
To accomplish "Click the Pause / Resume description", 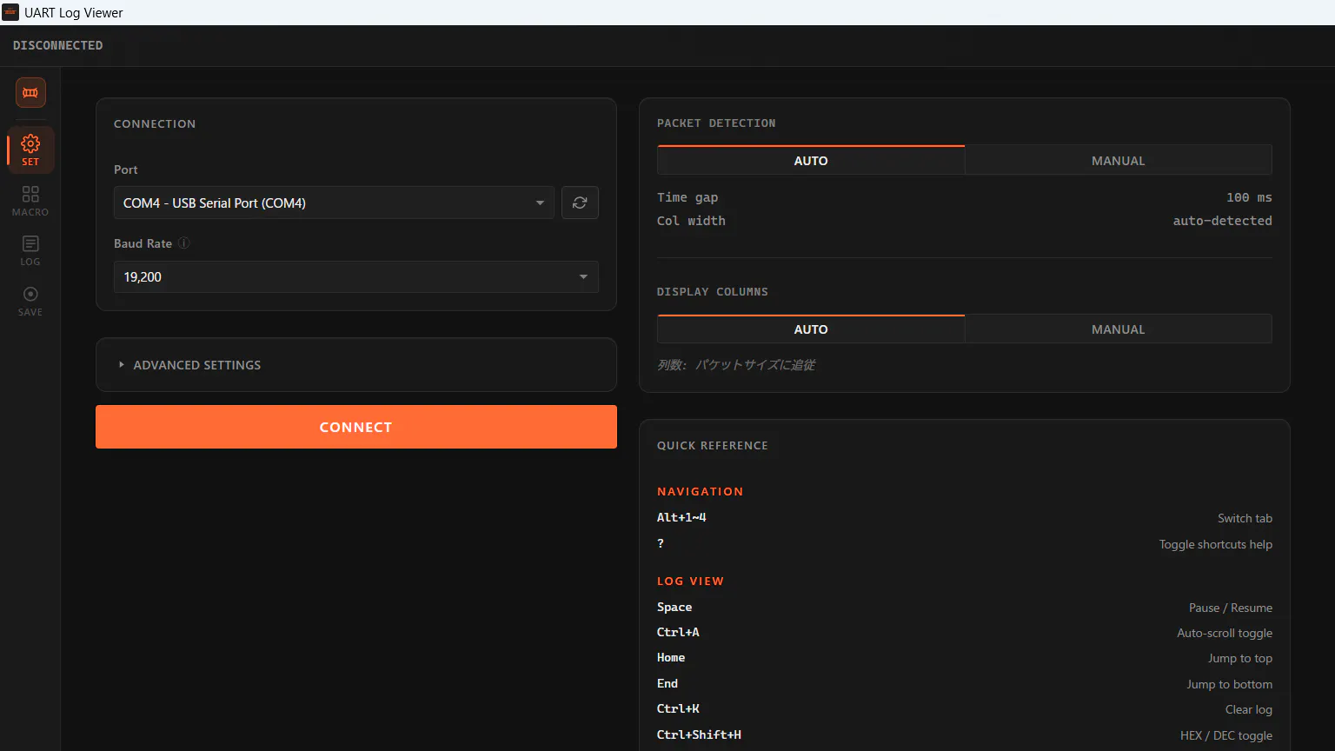I will 1231,608.
